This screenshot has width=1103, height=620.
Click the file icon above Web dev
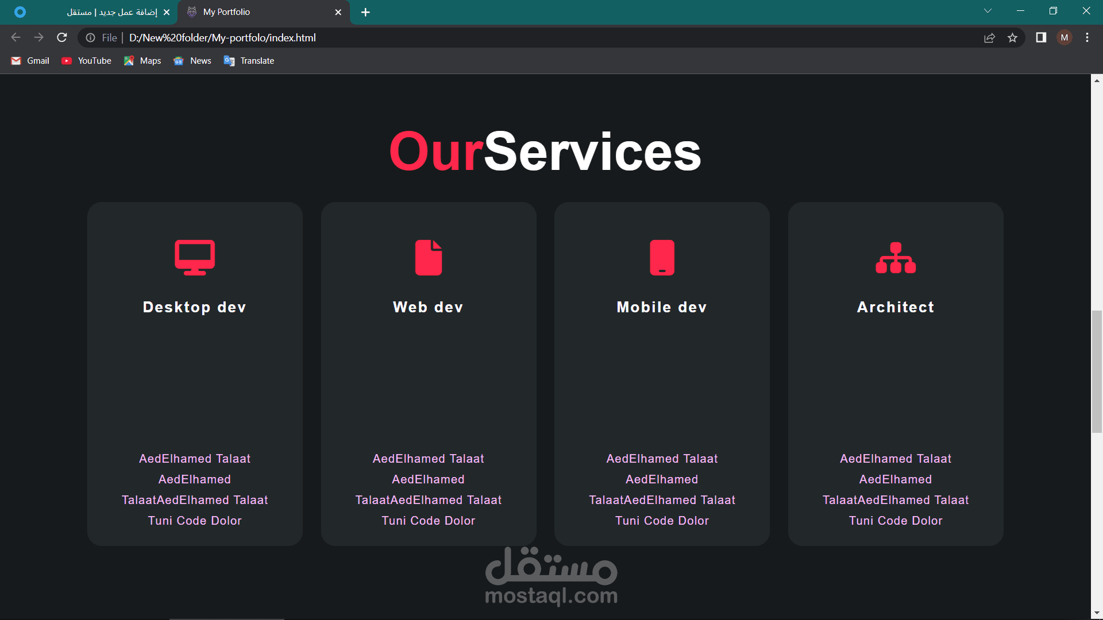pos(429,257)
